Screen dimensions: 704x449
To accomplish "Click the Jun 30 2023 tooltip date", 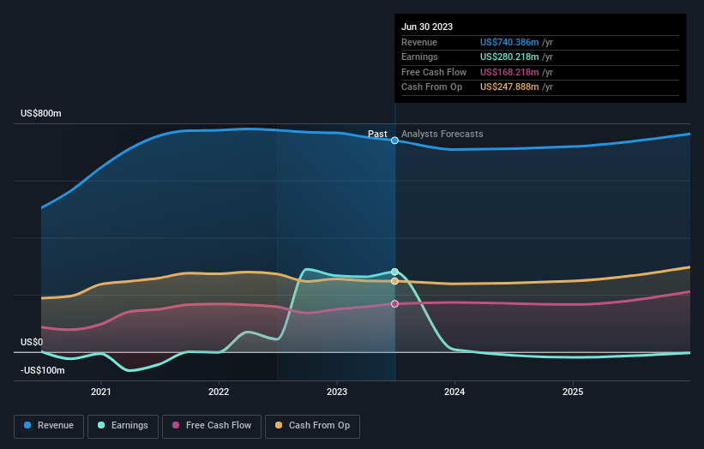I will tap(427, 27).
